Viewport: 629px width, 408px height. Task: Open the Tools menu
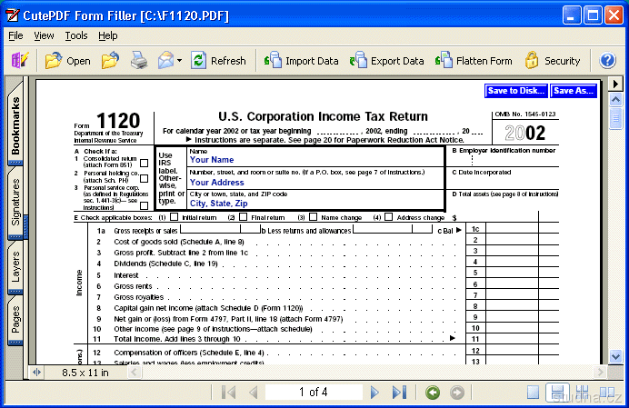pos(76,35)
